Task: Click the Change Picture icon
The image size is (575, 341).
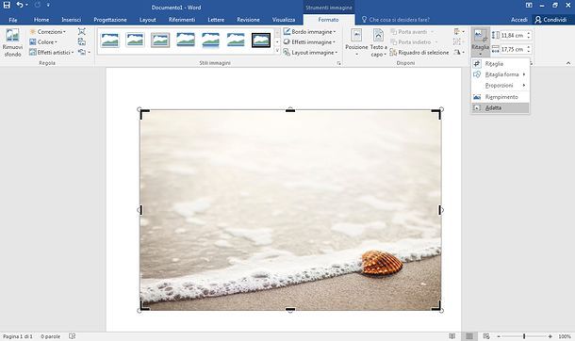Action: click(x=82, y=41)
